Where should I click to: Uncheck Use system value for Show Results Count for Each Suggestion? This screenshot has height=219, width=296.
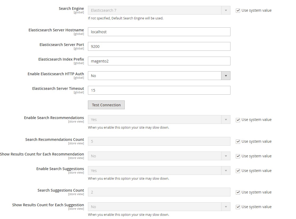pyautogui.click(x=238, y=207)
